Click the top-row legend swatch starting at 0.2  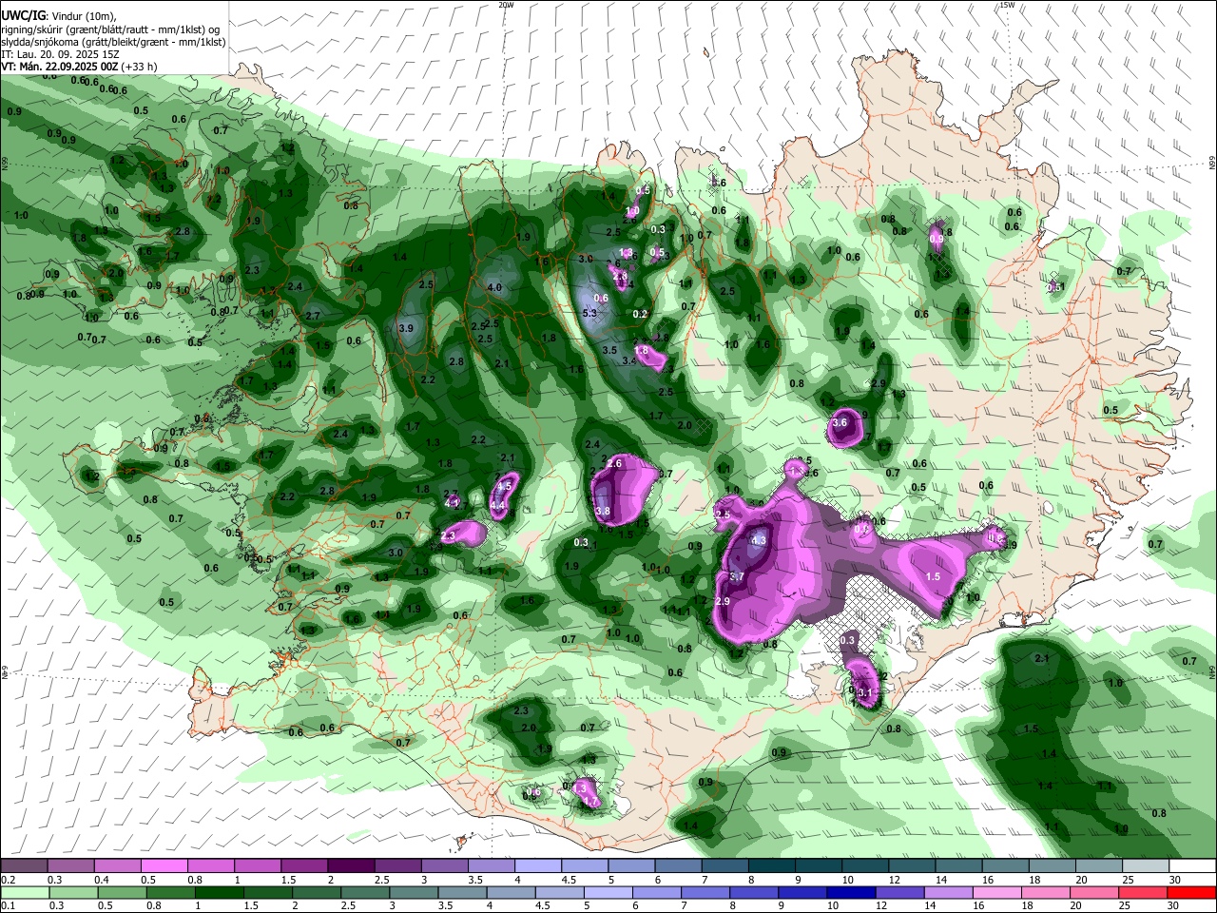click(24, 866)
